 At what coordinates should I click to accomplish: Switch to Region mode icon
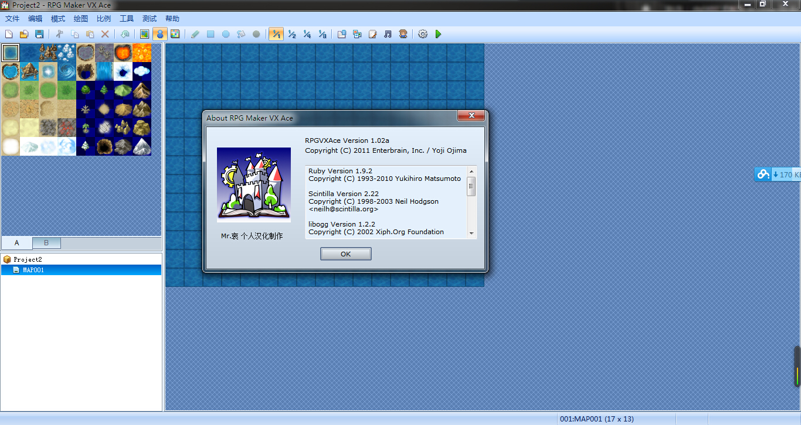tap(175, 35)
